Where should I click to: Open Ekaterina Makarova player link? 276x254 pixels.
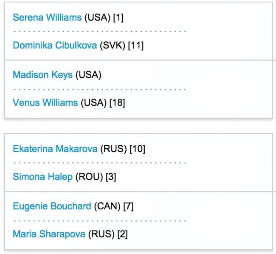pyautogui.click(x=55, y=149)
